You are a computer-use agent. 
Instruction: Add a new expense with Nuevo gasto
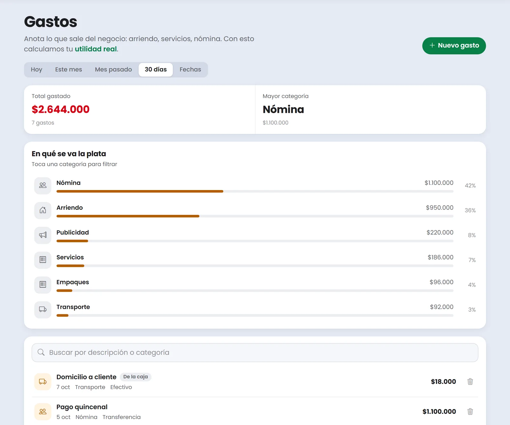(454, 46)
